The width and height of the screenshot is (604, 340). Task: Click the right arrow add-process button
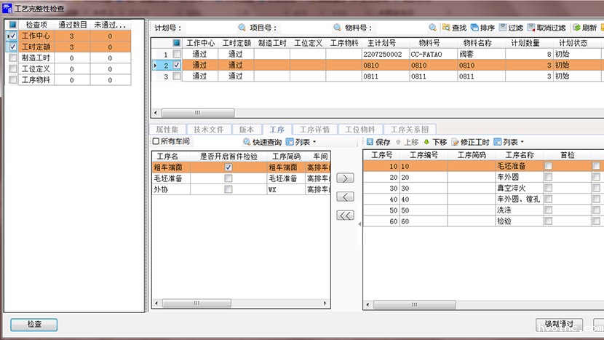coord(345,178)
